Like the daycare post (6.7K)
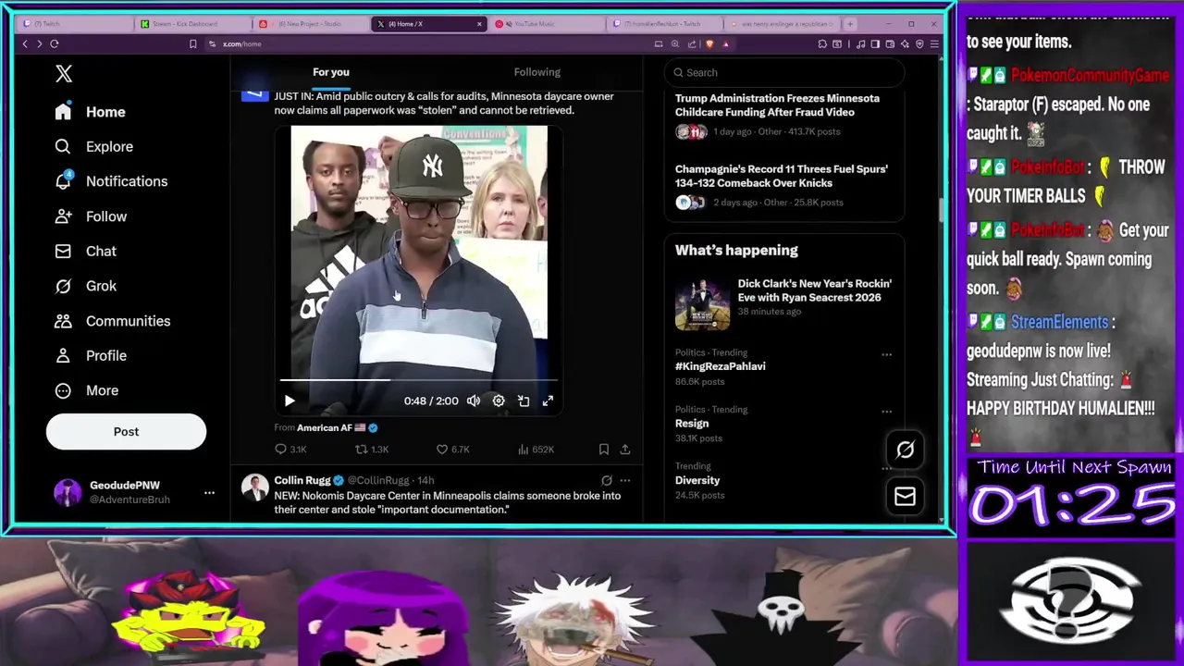Screen dimensions: 1184x666 [452, 450]
